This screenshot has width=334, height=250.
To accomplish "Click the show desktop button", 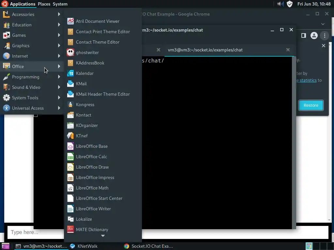I will [x=5, y=246].
